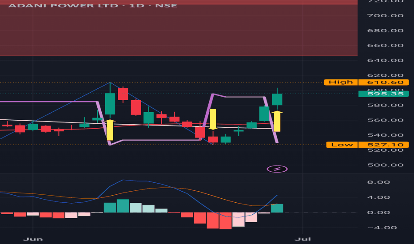414x244 pixels.
Task: Click the 500.00 price scale value
Action: point(385,165)
